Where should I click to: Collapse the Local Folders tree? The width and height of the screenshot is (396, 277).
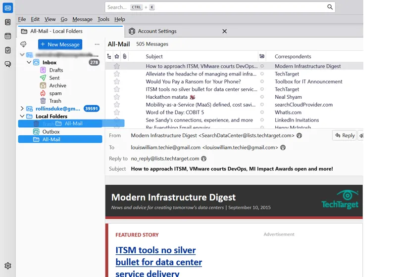tap(22, 117)
